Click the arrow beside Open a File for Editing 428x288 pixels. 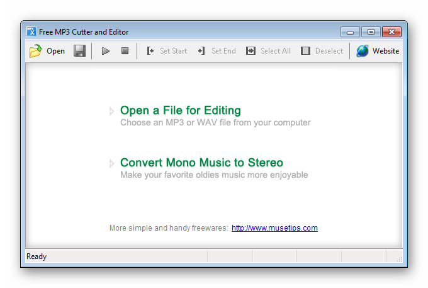111,111
